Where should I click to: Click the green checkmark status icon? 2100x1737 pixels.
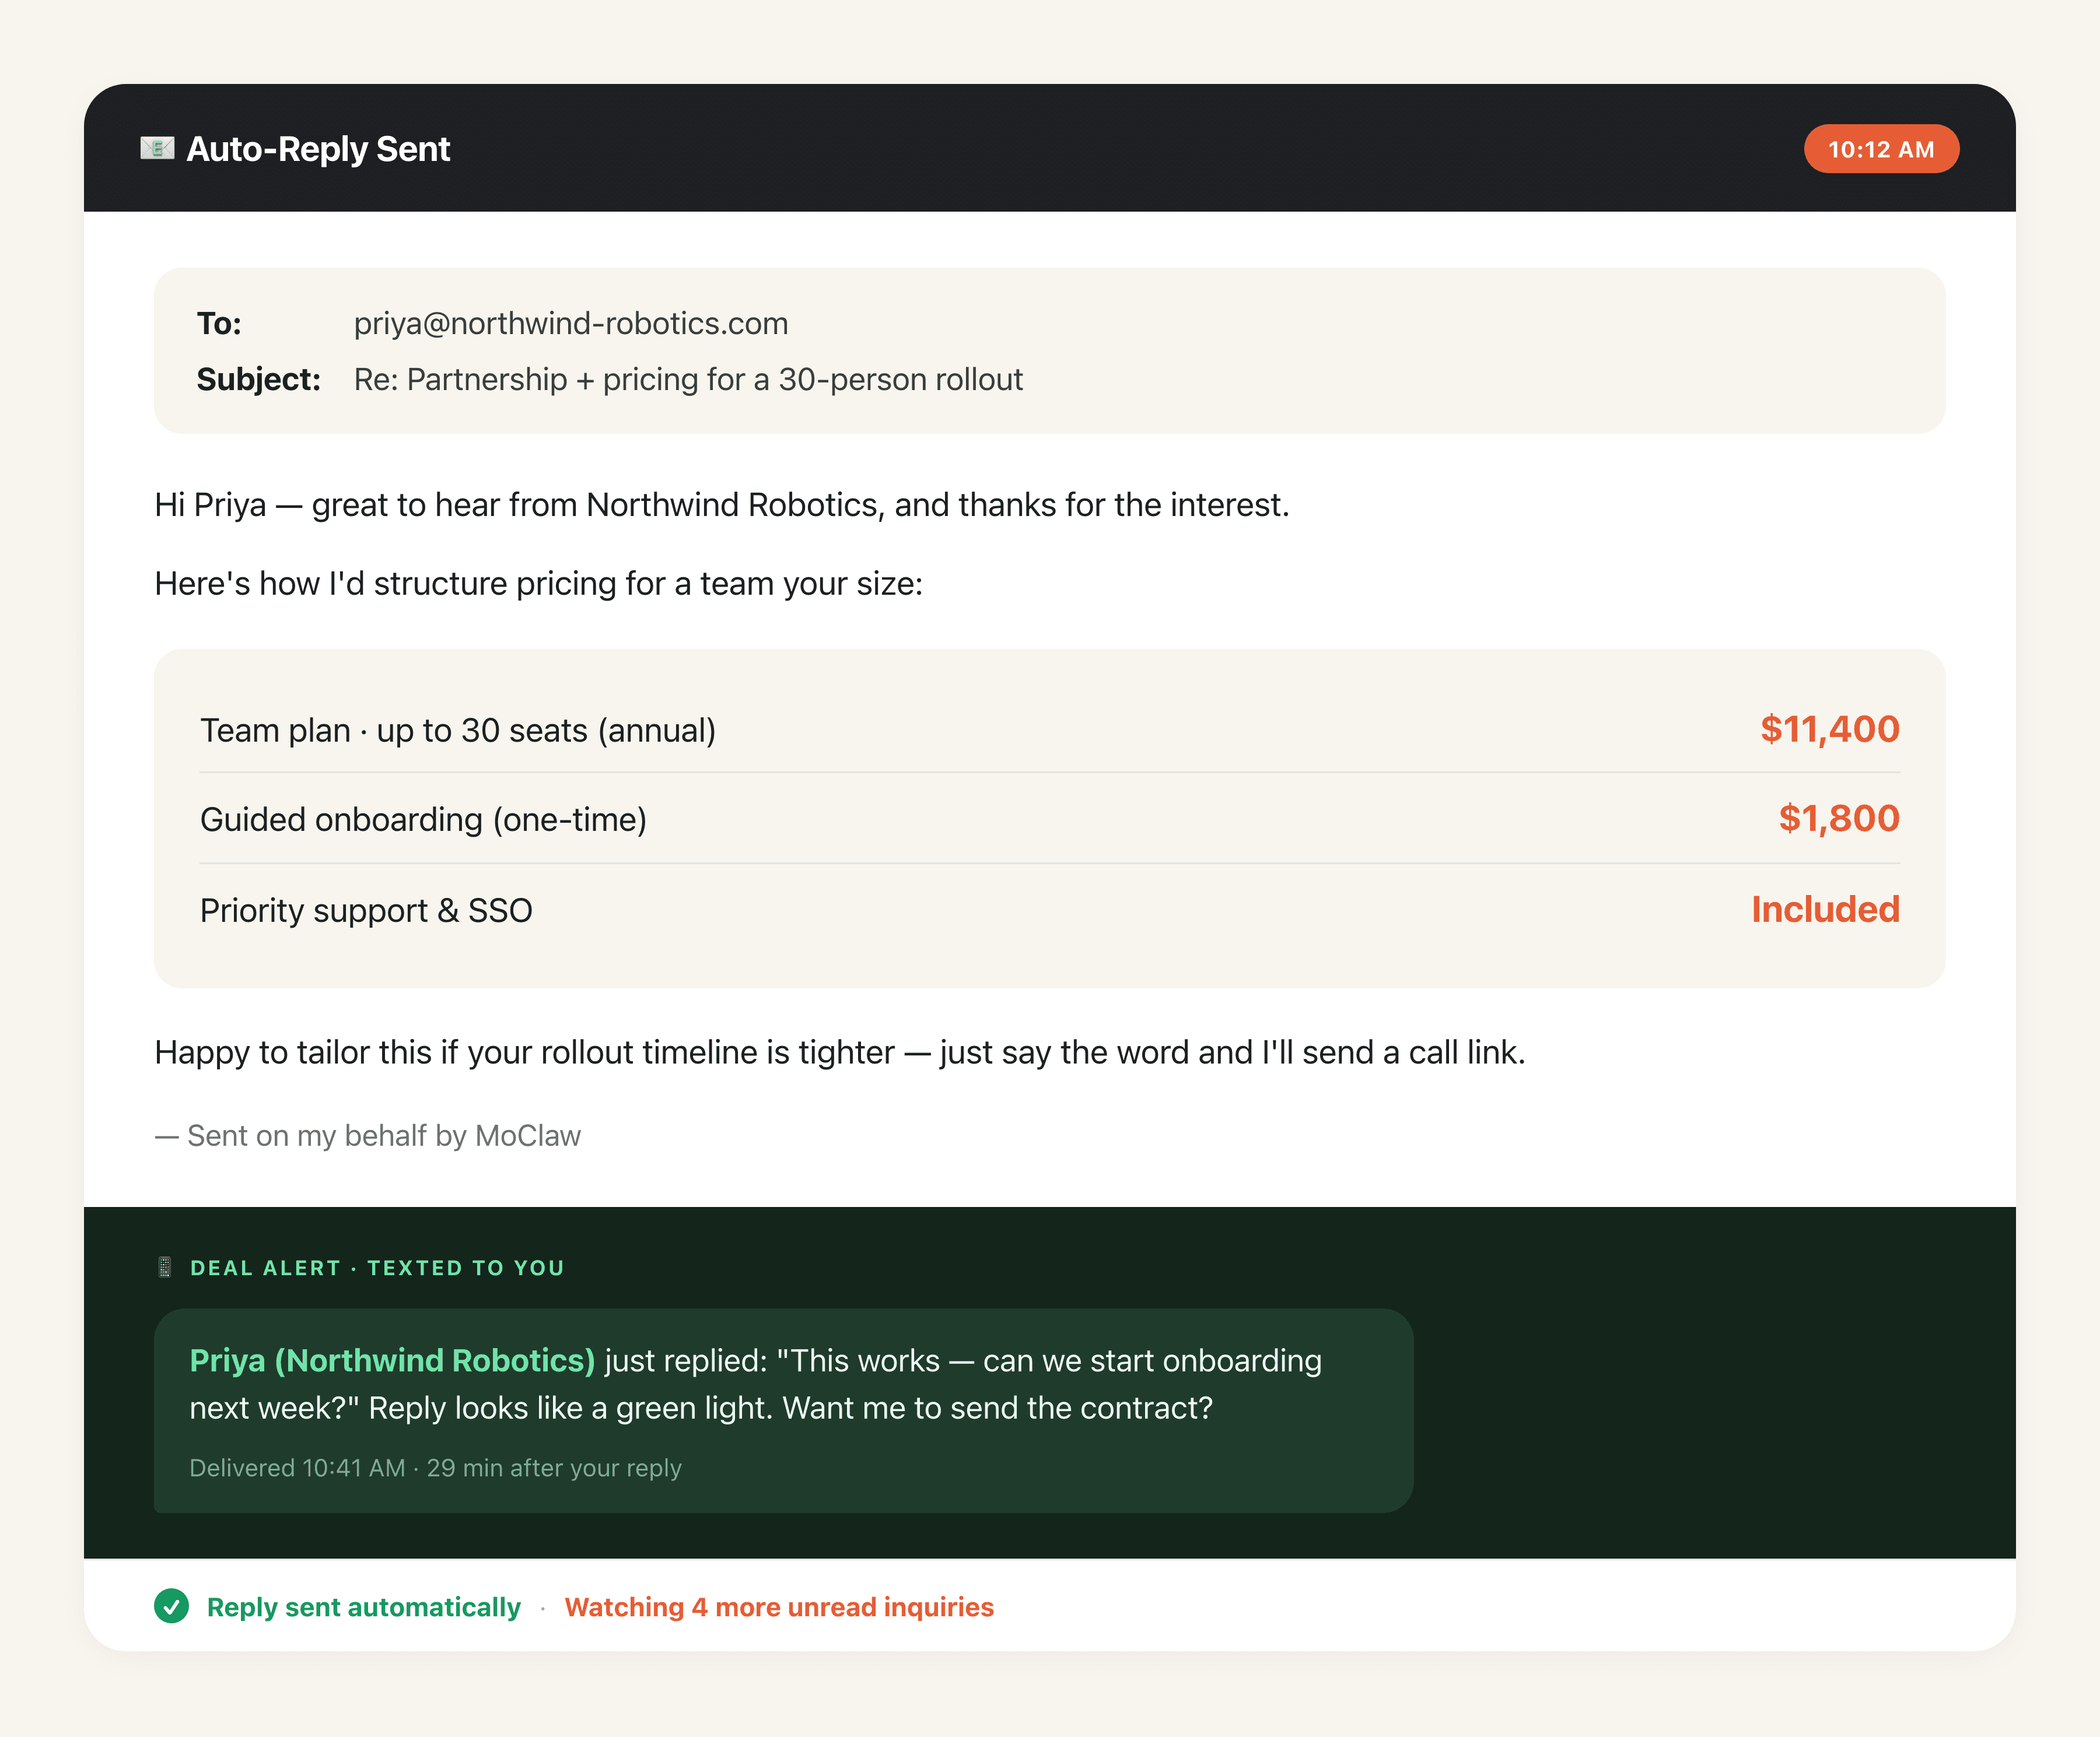tap(172, 1606)
